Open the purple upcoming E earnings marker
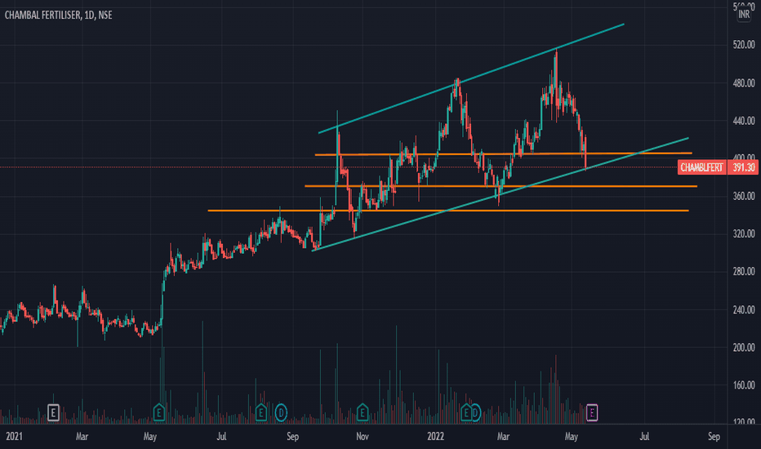Image resolution: width=761 pixels, height=449 pixels. click(592, 413)
